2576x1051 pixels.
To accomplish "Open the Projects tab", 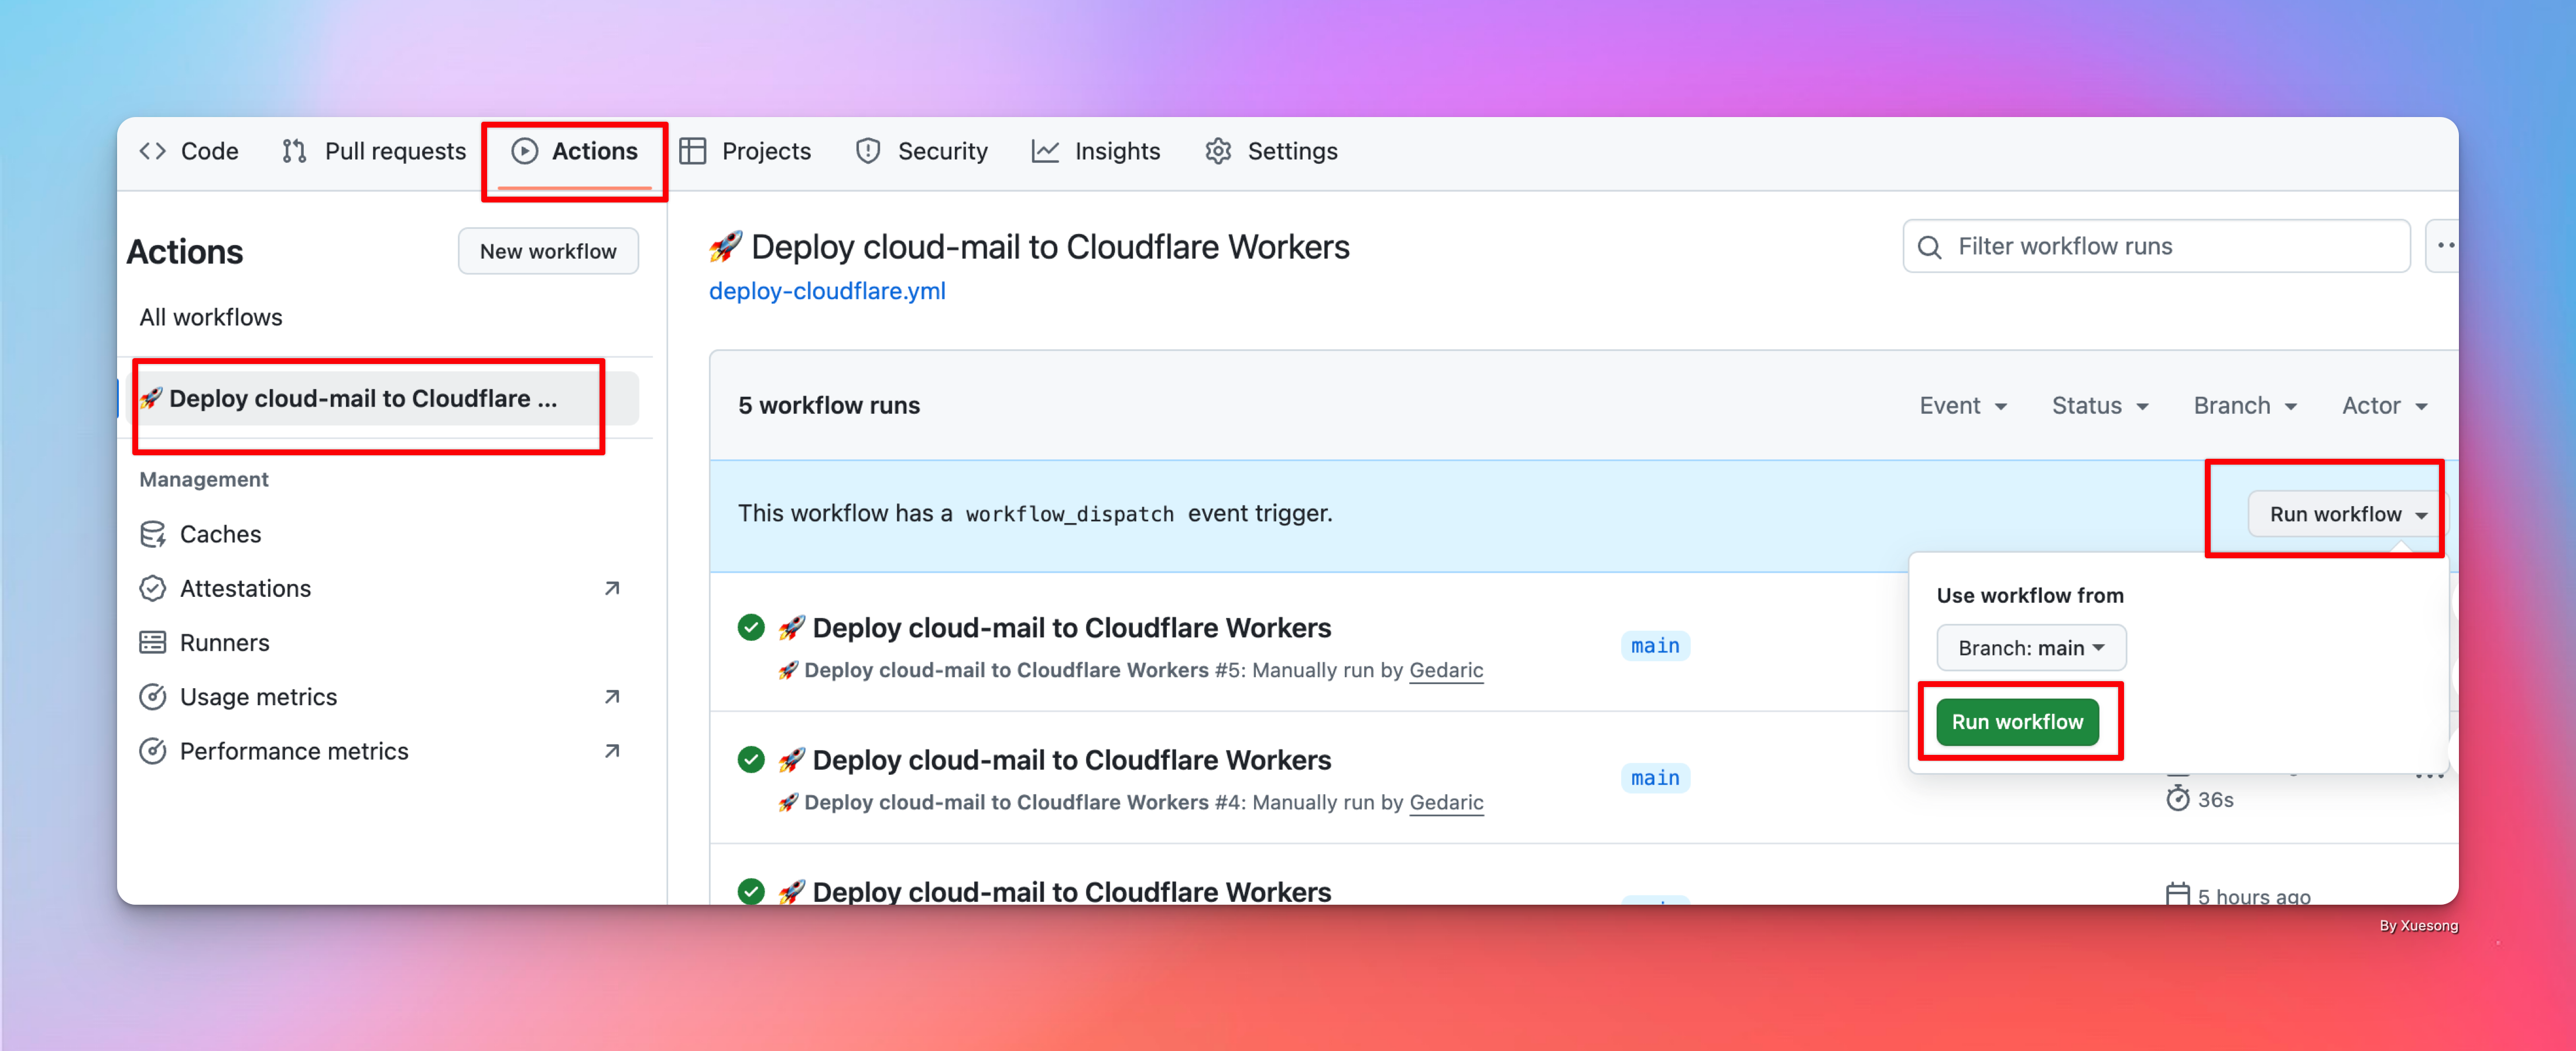I will (x=745, y=151).
